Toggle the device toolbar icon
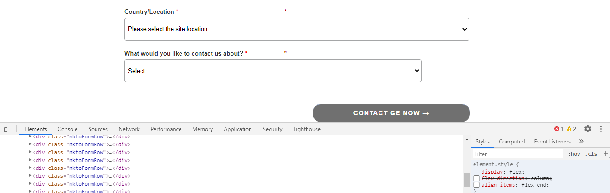This screenshot has width=610, height=193. pyautogui.click(x=7, y=129)
